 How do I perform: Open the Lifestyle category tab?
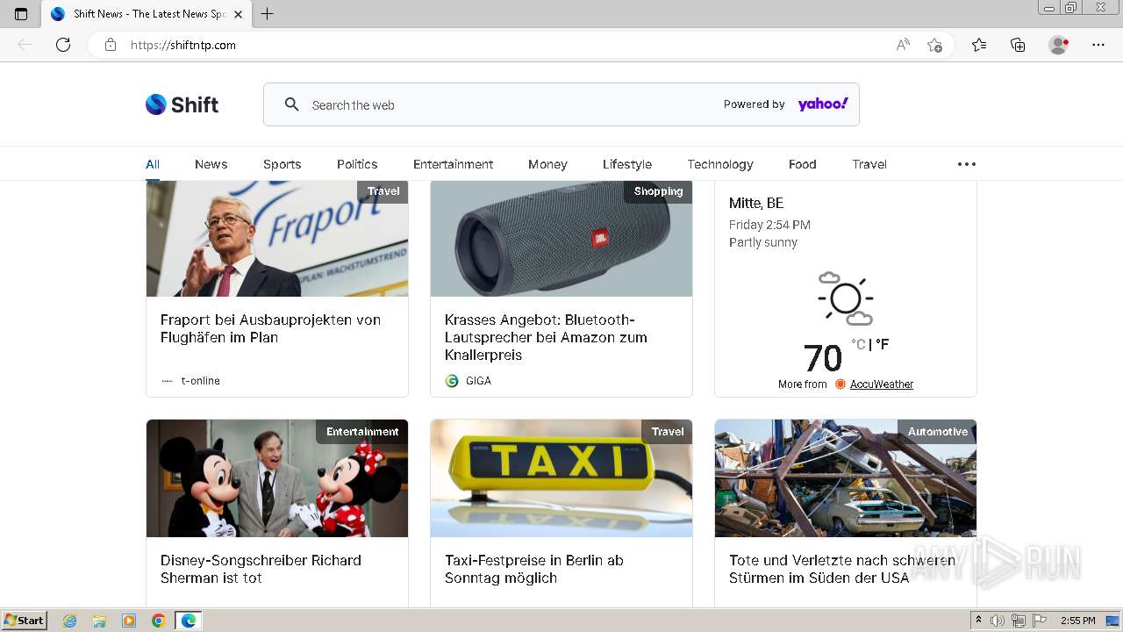coord(627,164)
